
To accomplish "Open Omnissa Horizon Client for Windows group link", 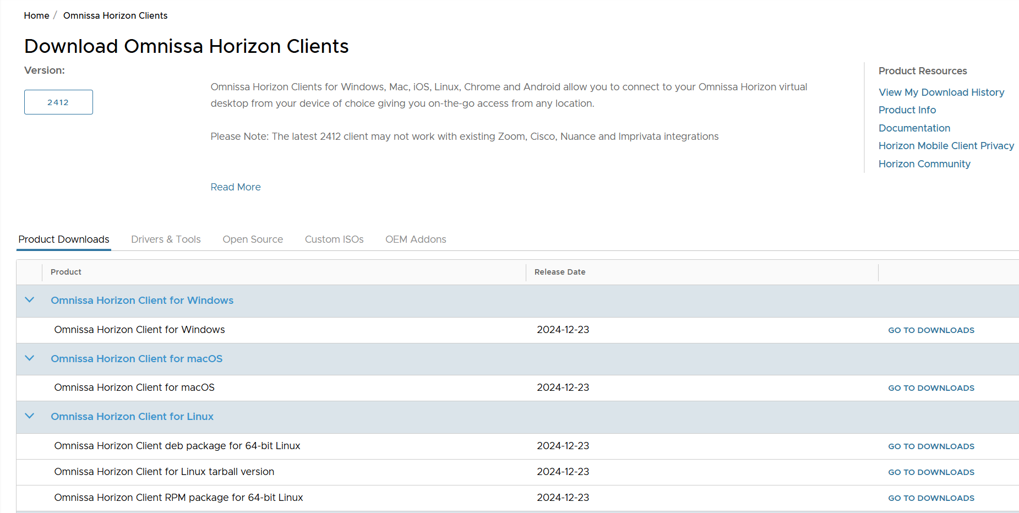I will (x=142, y=301).
